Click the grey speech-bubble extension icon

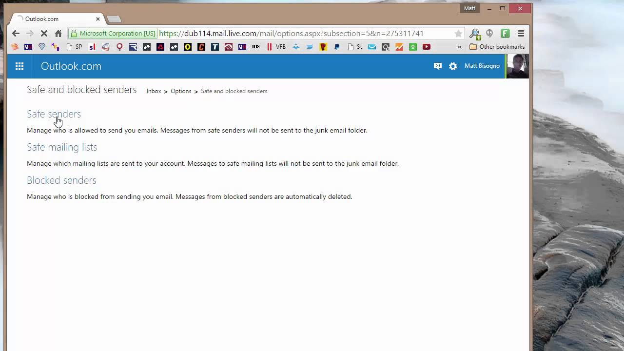pyautogui.click(x=489, y=34)
